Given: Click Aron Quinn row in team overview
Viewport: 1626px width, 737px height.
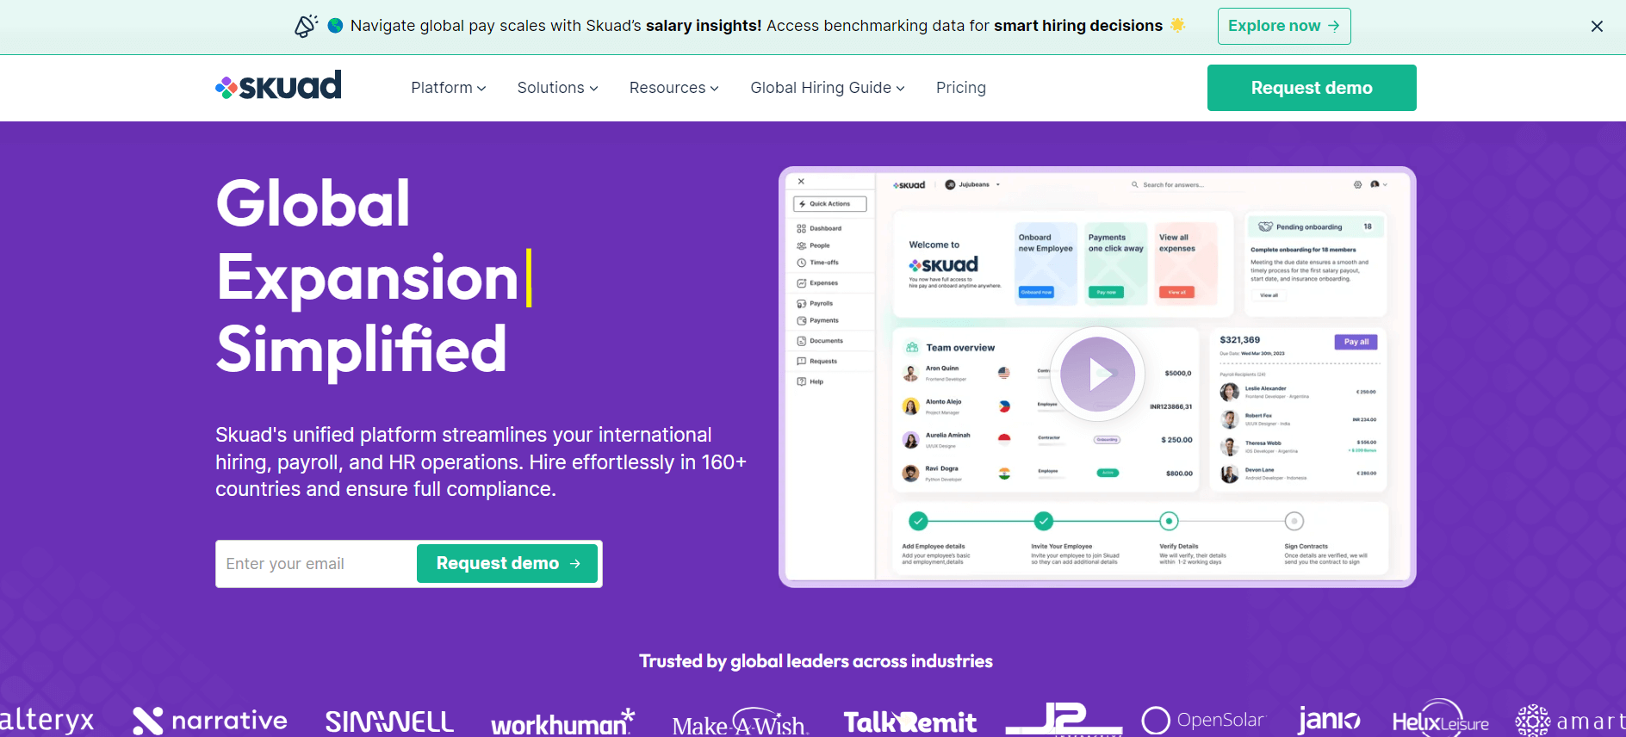Looking at the screenshot, I should pos(1047,373).
